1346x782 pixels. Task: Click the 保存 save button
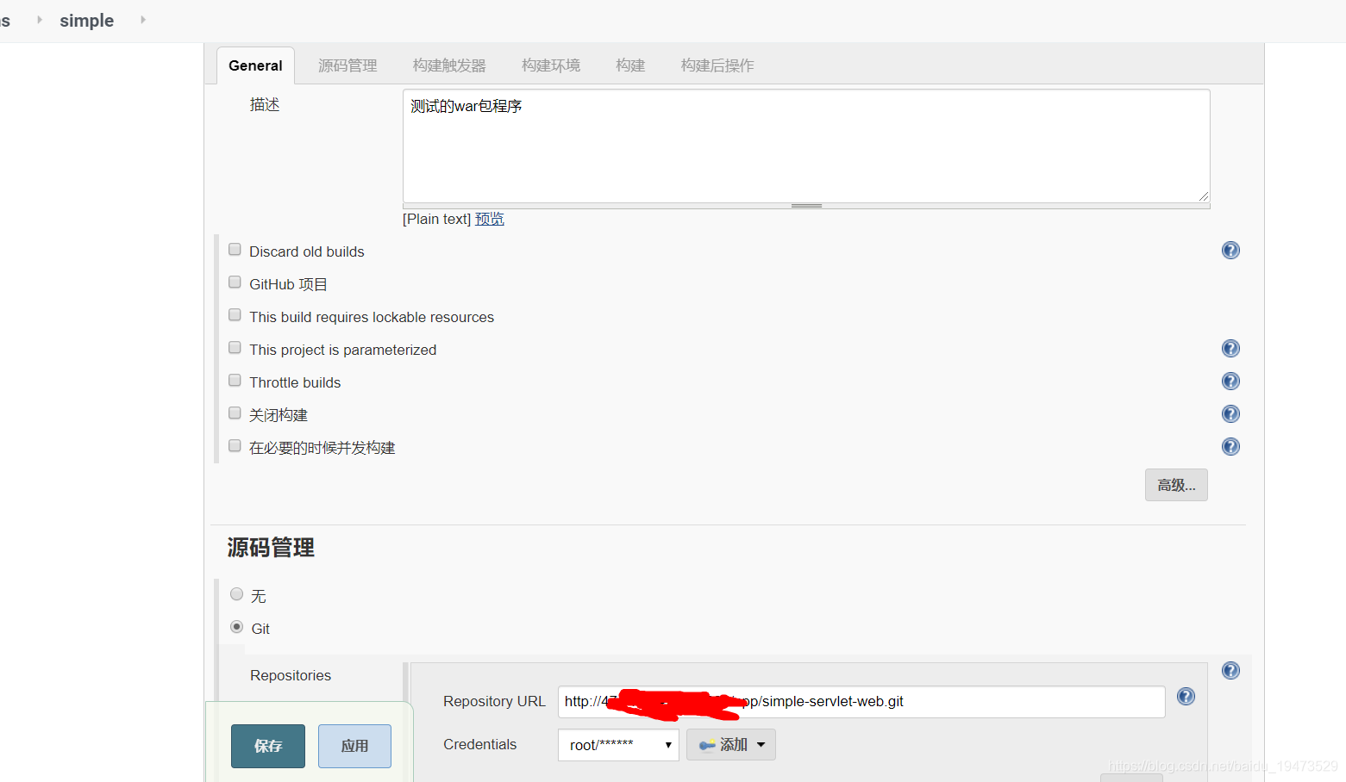[x=268, y=746]
